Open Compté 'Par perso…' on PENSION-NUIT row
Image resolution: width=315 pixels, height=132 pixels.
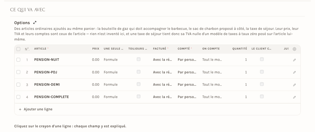tap(187, 60)
